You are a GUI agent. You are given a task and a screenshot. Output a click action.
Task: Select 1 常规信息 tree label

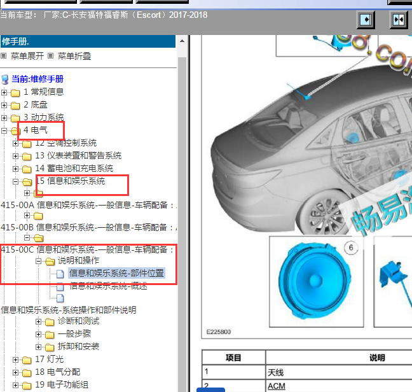click(x=44, y=92)
